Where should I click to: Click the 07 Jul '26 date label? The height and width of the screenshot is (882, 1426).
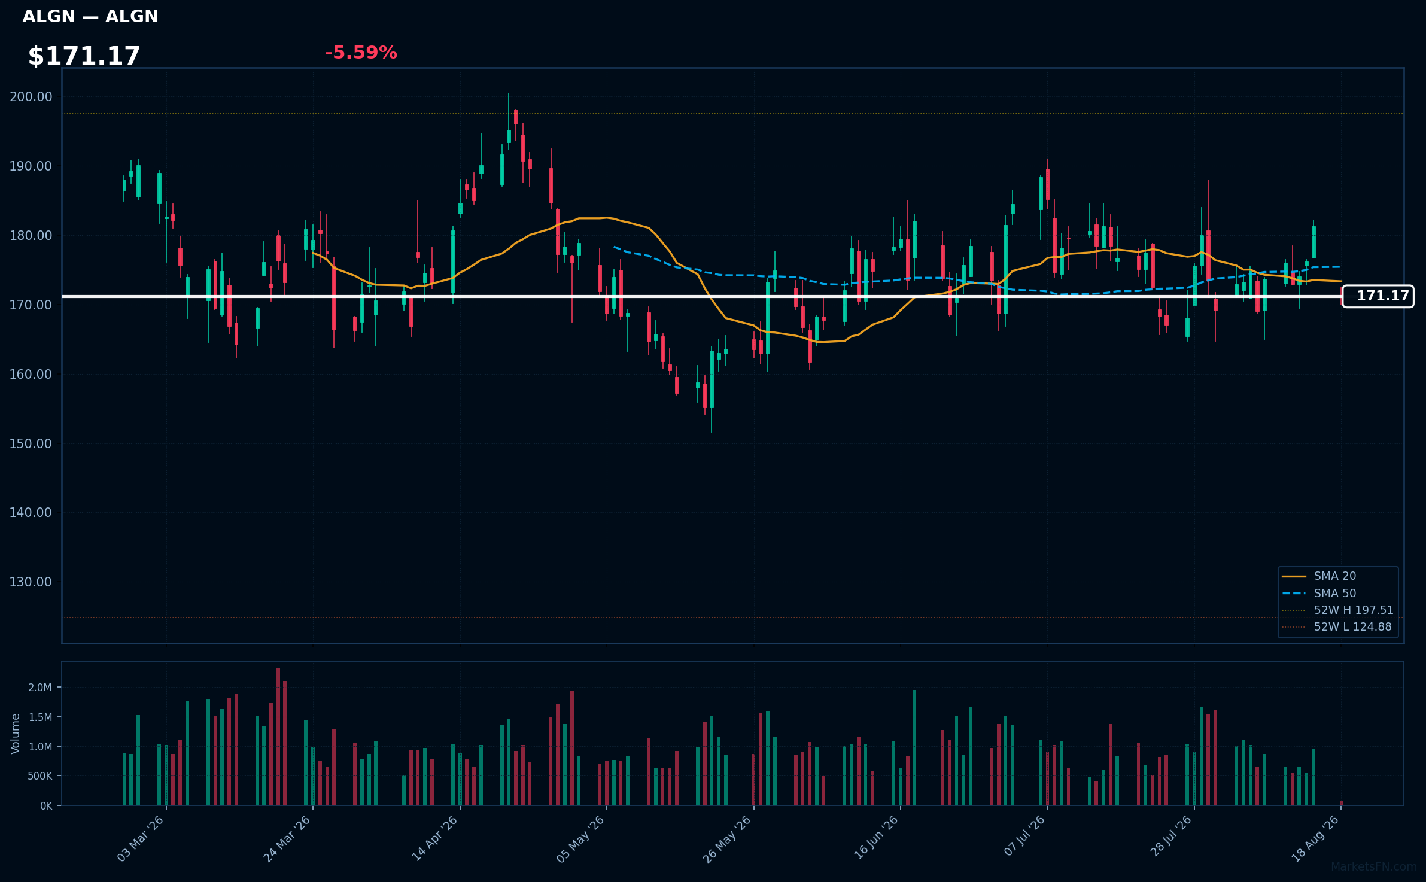[1024, 836]
